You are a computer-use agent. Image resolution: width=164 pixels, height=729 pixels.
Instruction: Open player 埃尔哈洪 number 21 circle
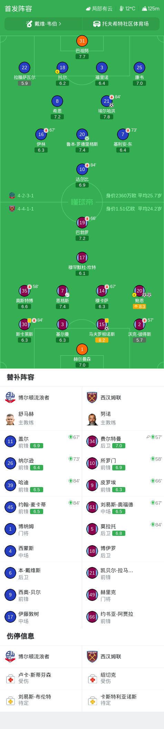pos(107,101)
